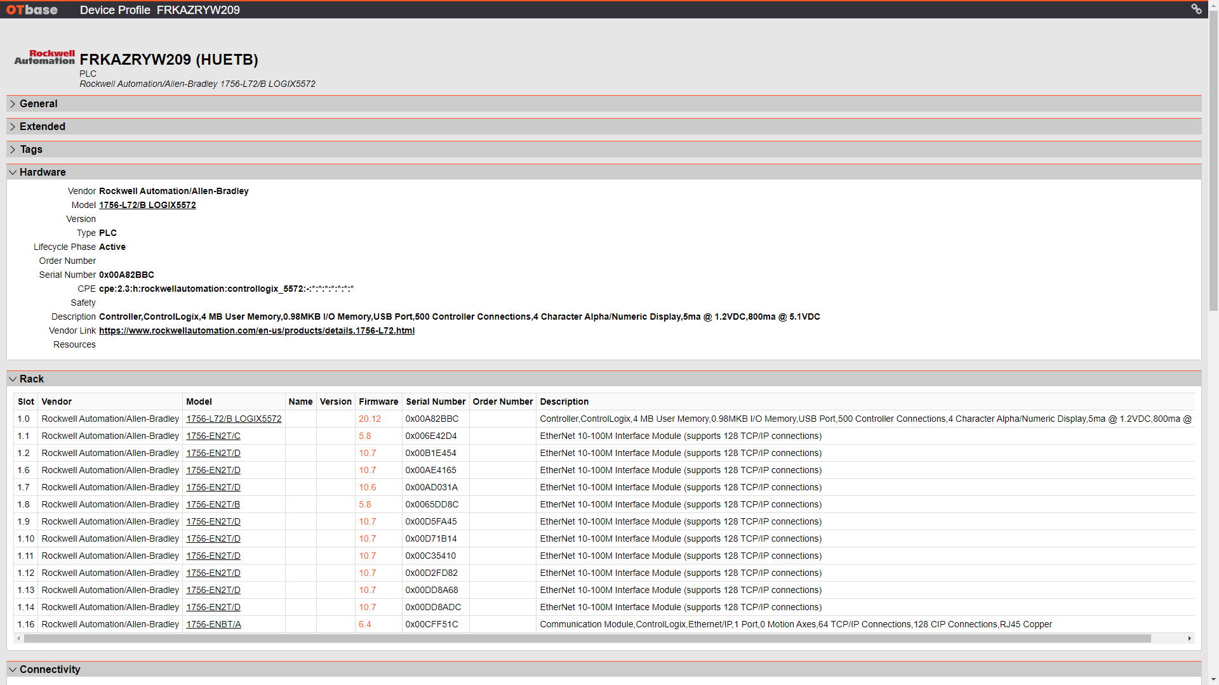Image resolution: width=1219 pixels, height=685 pixels.
Task: Open 1756-ENBT/A model link in slot 1.16
Action: click(213, 624)
